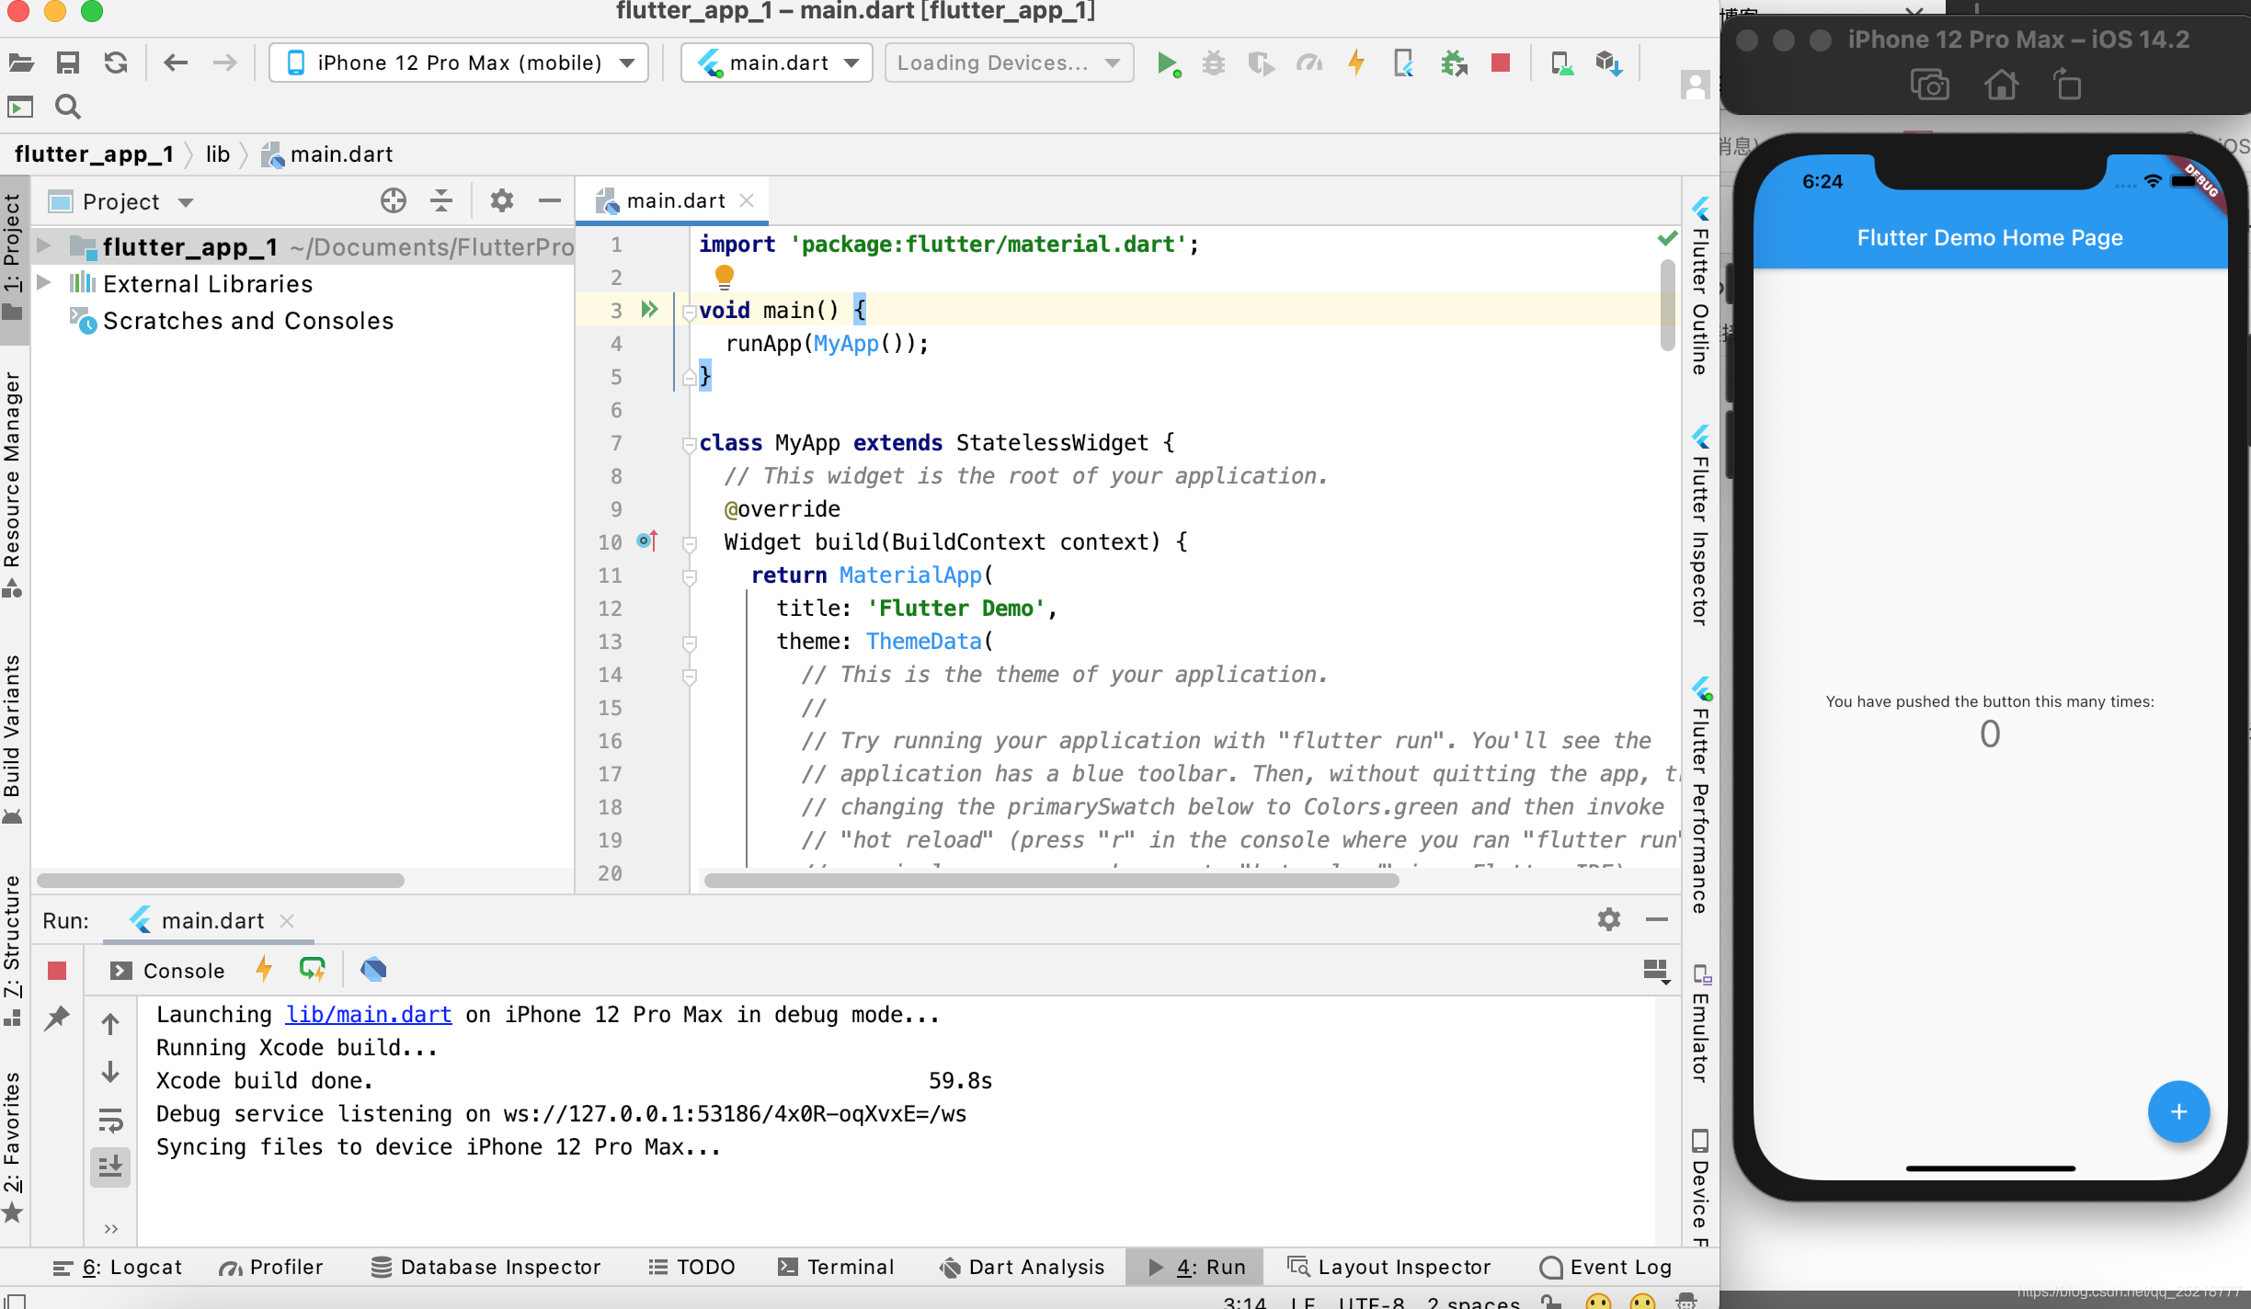Click locate target crosshair in Project panel
2251x1309 pixels.
(x=394, y=200)
